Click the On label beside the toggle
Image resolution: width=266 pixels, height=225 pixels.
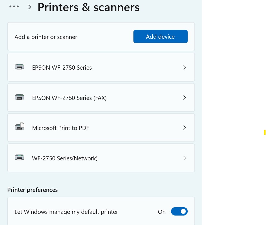coord(162,212)
